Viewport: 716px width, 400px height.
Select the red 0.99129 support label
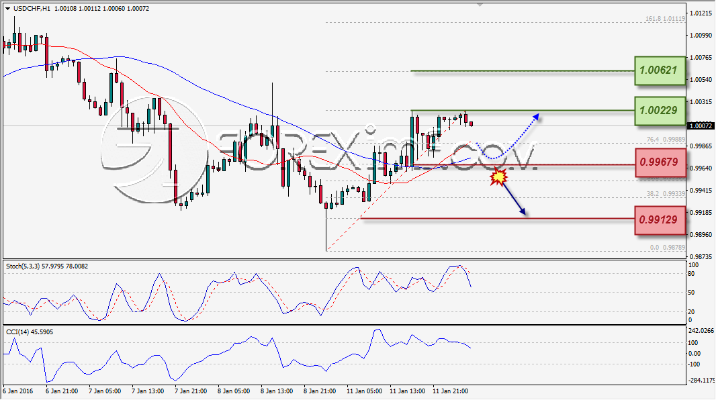coord(660,220)
